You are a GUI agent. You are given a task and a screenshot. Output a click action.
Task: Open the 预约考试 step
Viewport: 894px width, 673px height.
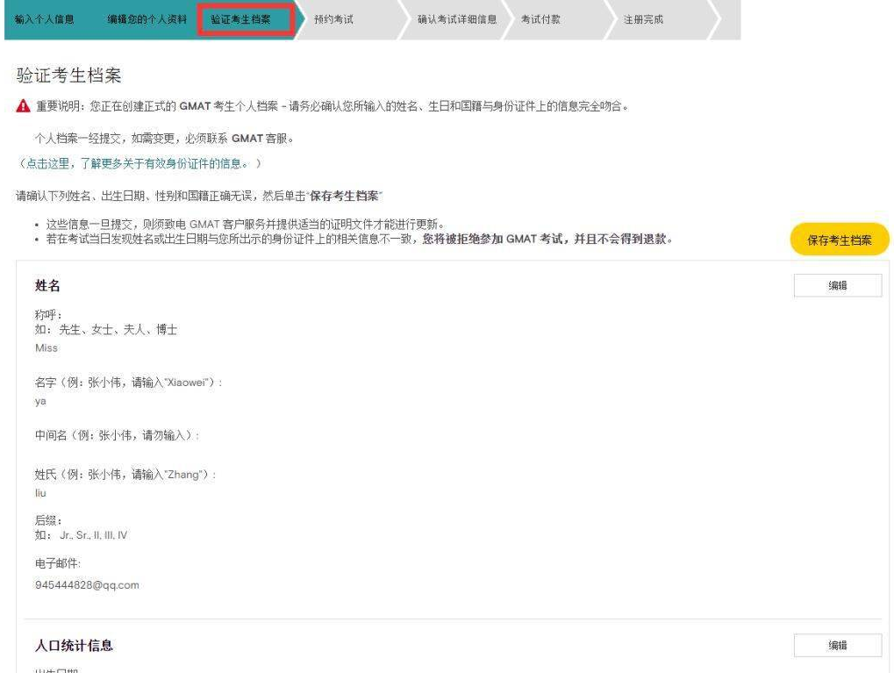coord(333,19)
